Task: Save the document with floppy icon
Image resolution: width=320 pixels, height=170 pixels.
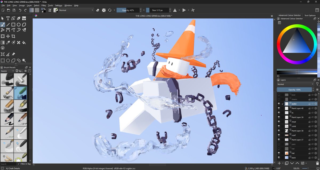Action: pyautogui.click(x=14, y=10)
